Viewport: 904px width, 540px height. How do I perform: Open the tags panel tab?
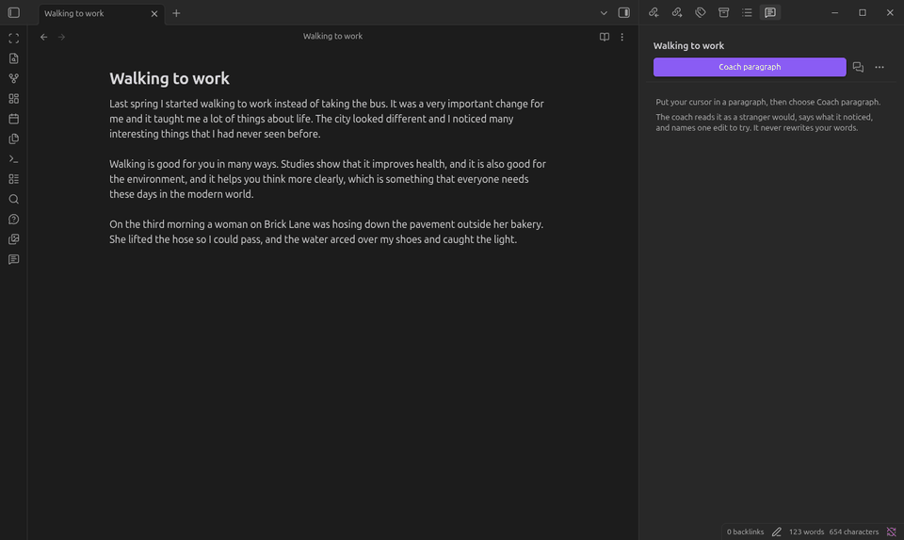coord(701,12)
